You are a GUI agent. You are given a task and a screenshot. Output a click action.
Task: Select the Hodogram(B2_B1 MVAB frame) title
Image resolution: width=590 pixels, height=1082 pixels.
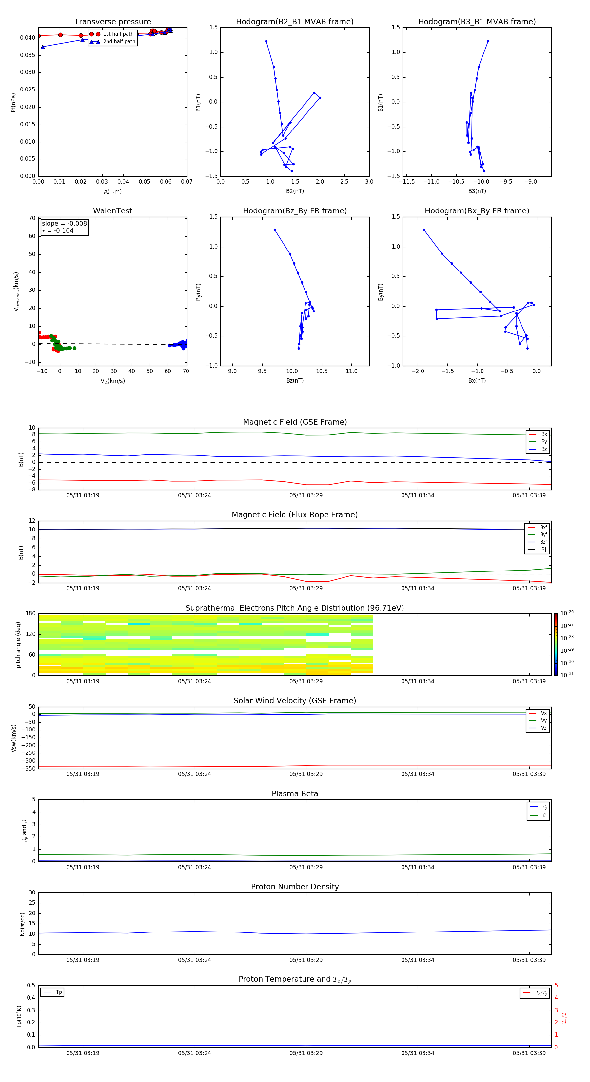294,22
